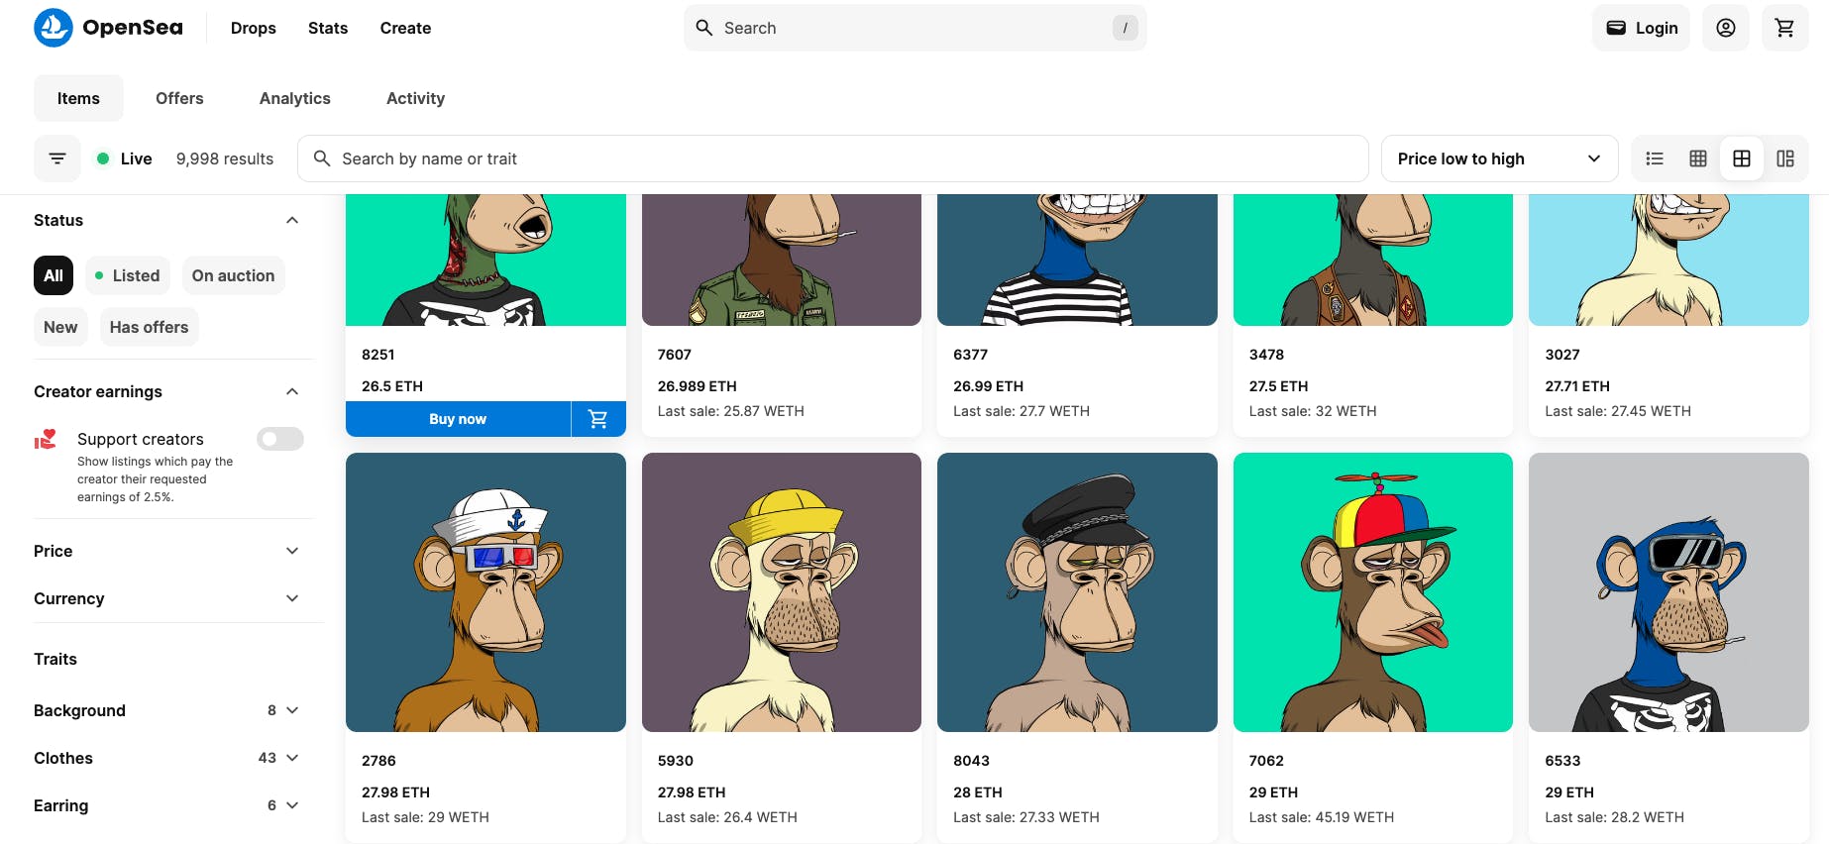Open NFT 2786 sailor hat ape image

click(485, 592)
